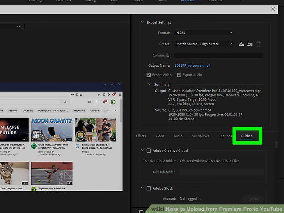Click the output name 301199_voiceover.mp4 link
Screen dimensions: 284x213
(193, 66)
